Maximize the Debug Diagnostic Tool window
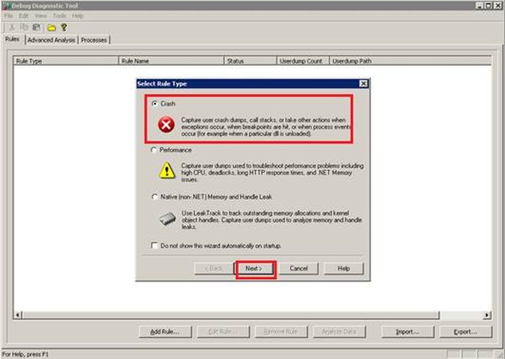The image size is (505, 359). click(489, 5)
